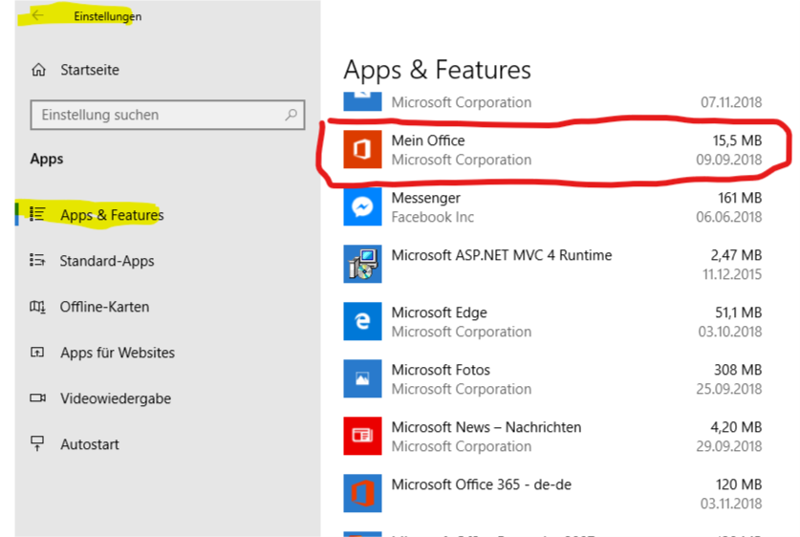The width and height of the screenshot is (800, 537).
Task: Open the Startseite settings home
Action: (x=90, y=70)
